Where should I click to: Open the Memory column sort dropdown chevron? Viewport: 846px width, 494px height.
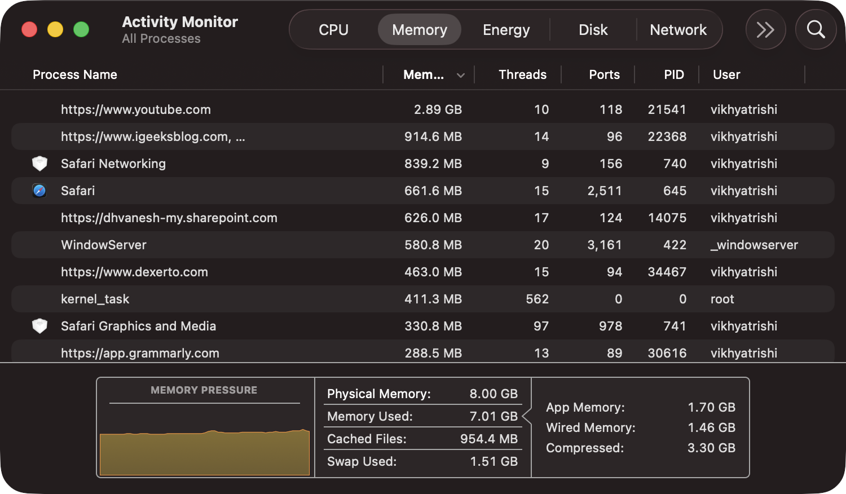coord(460,74)
